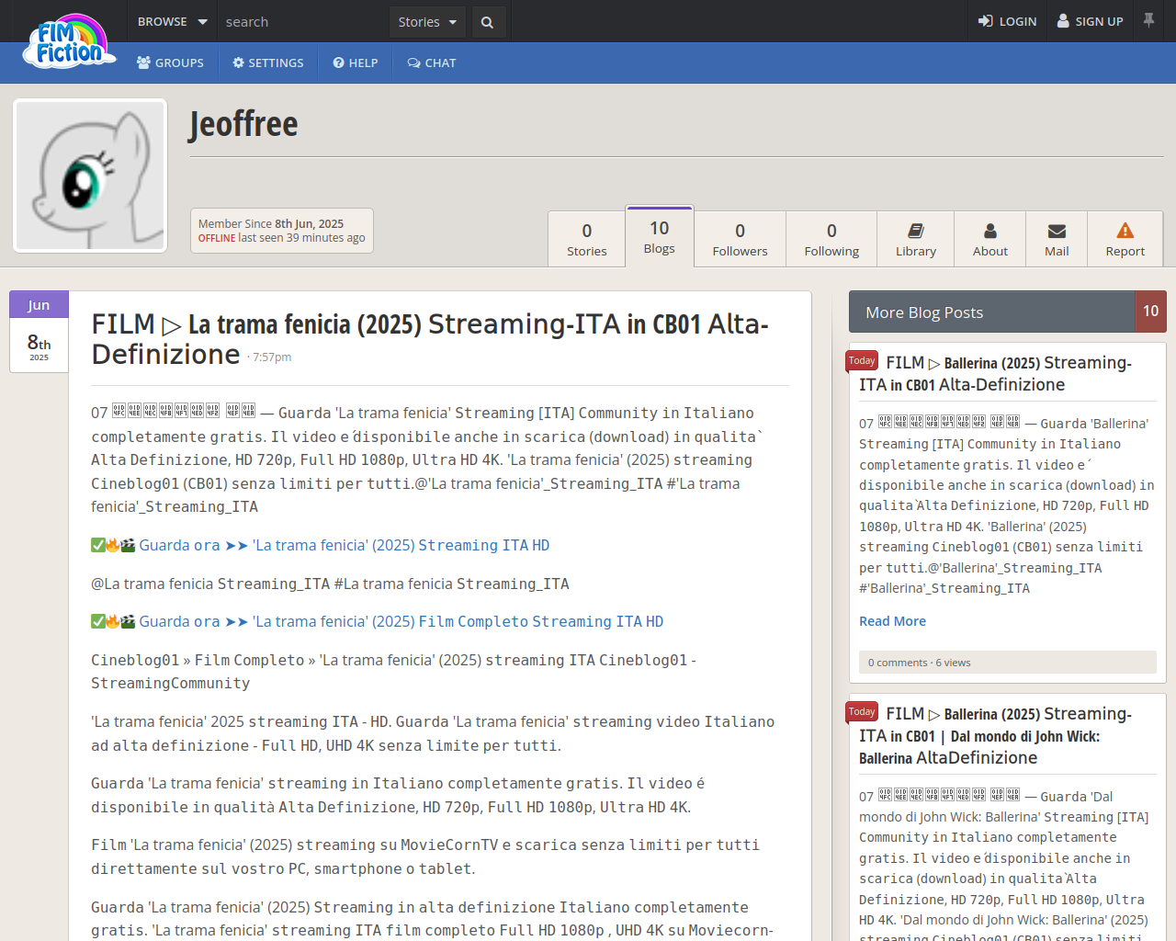Open the Chat menu item

click(432, 62)
